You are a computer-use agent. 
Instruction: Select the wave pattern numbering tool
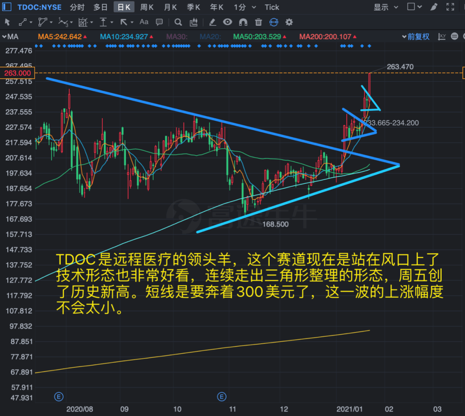point(62,22)
